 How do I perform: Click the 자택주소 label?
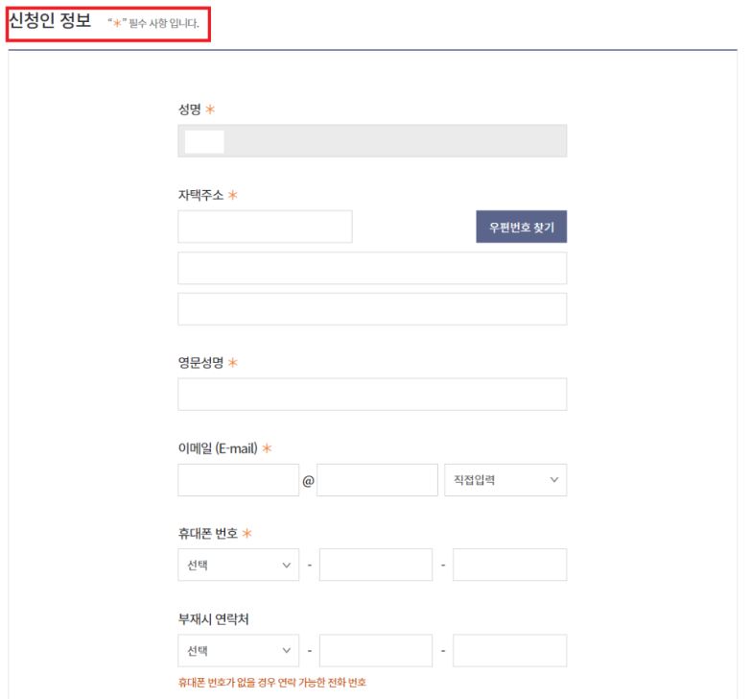[x=200, y=195]
